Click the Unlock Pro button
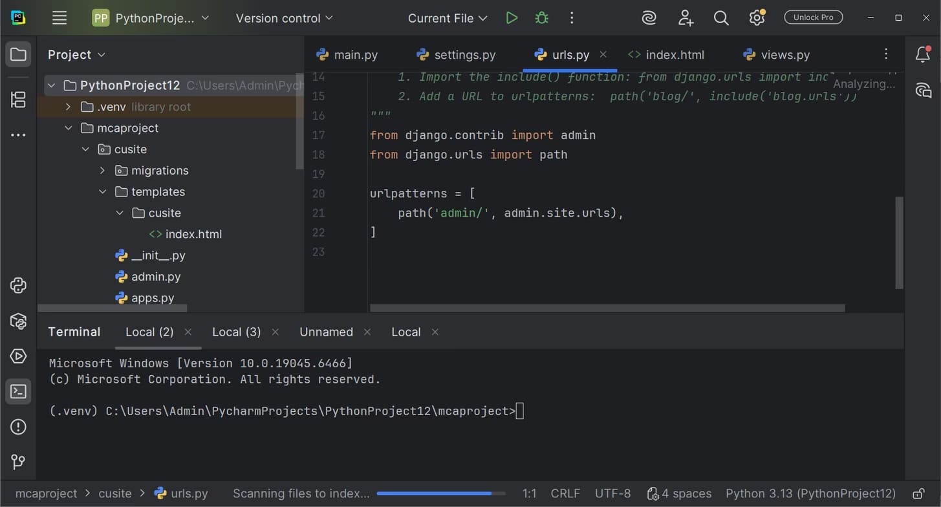 tap(813, 17)
